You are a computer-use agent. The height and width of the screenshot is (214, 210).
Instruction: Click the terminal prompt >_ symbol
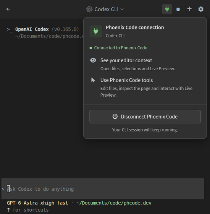[x=10, y=29]
